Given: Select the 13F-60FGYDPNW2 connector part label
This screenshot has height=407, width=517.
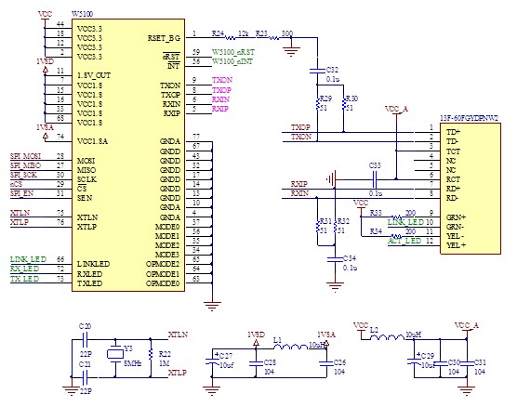Looking at the screenshot, I should click(470, 118).
